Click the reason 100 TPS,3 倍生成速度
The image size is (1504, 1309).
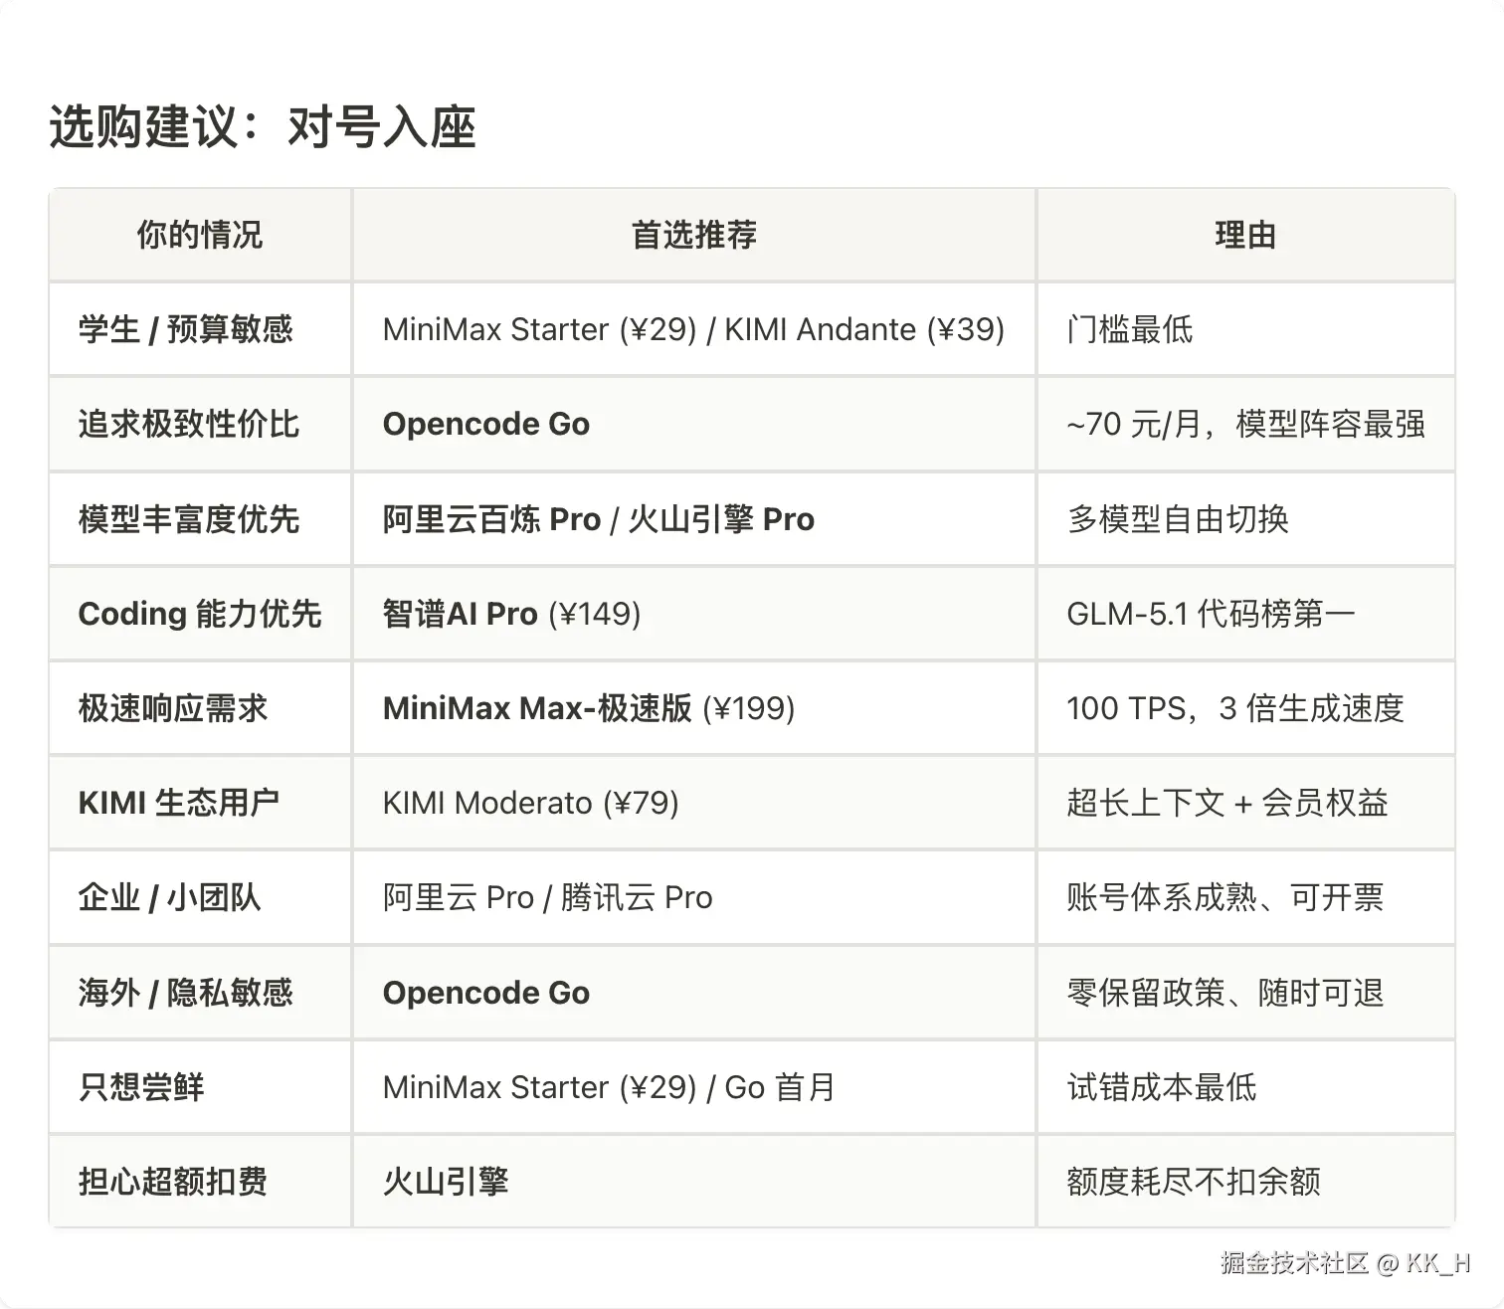1245,708
